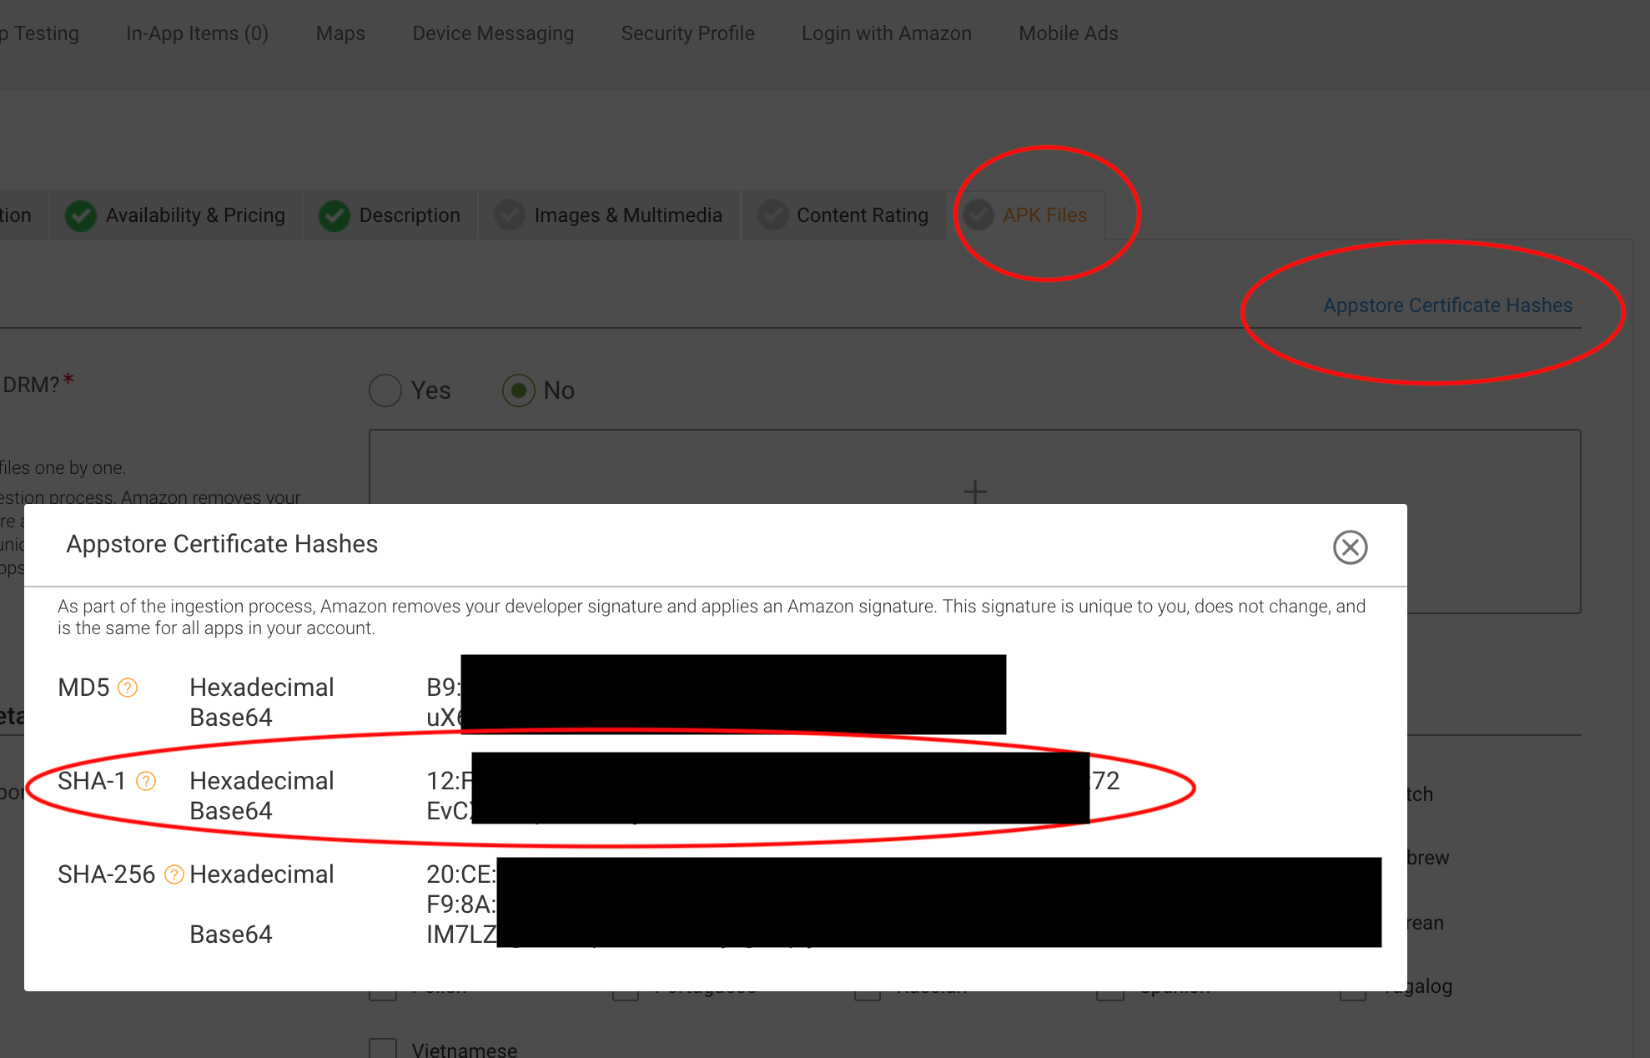Image resolution: width=1650 pixels, height=1058 pixels.
Task: Switch to the Content Rating tab
Action: click(x=862, y=215)
